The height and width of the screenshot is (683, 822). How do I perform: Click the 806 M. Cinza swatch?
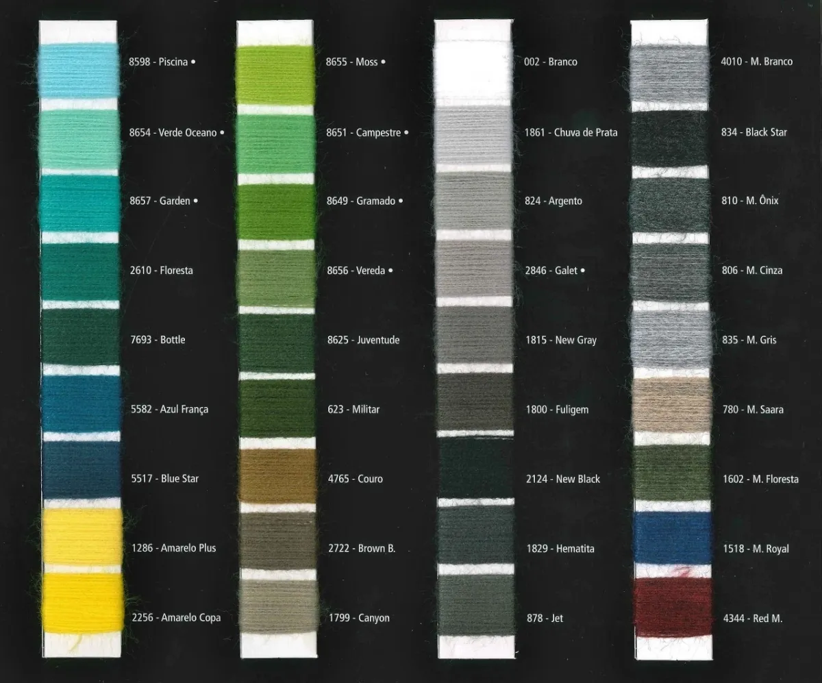pos(671,271)
